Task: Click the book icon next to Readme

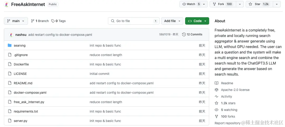Action: [x=216, y=83]
